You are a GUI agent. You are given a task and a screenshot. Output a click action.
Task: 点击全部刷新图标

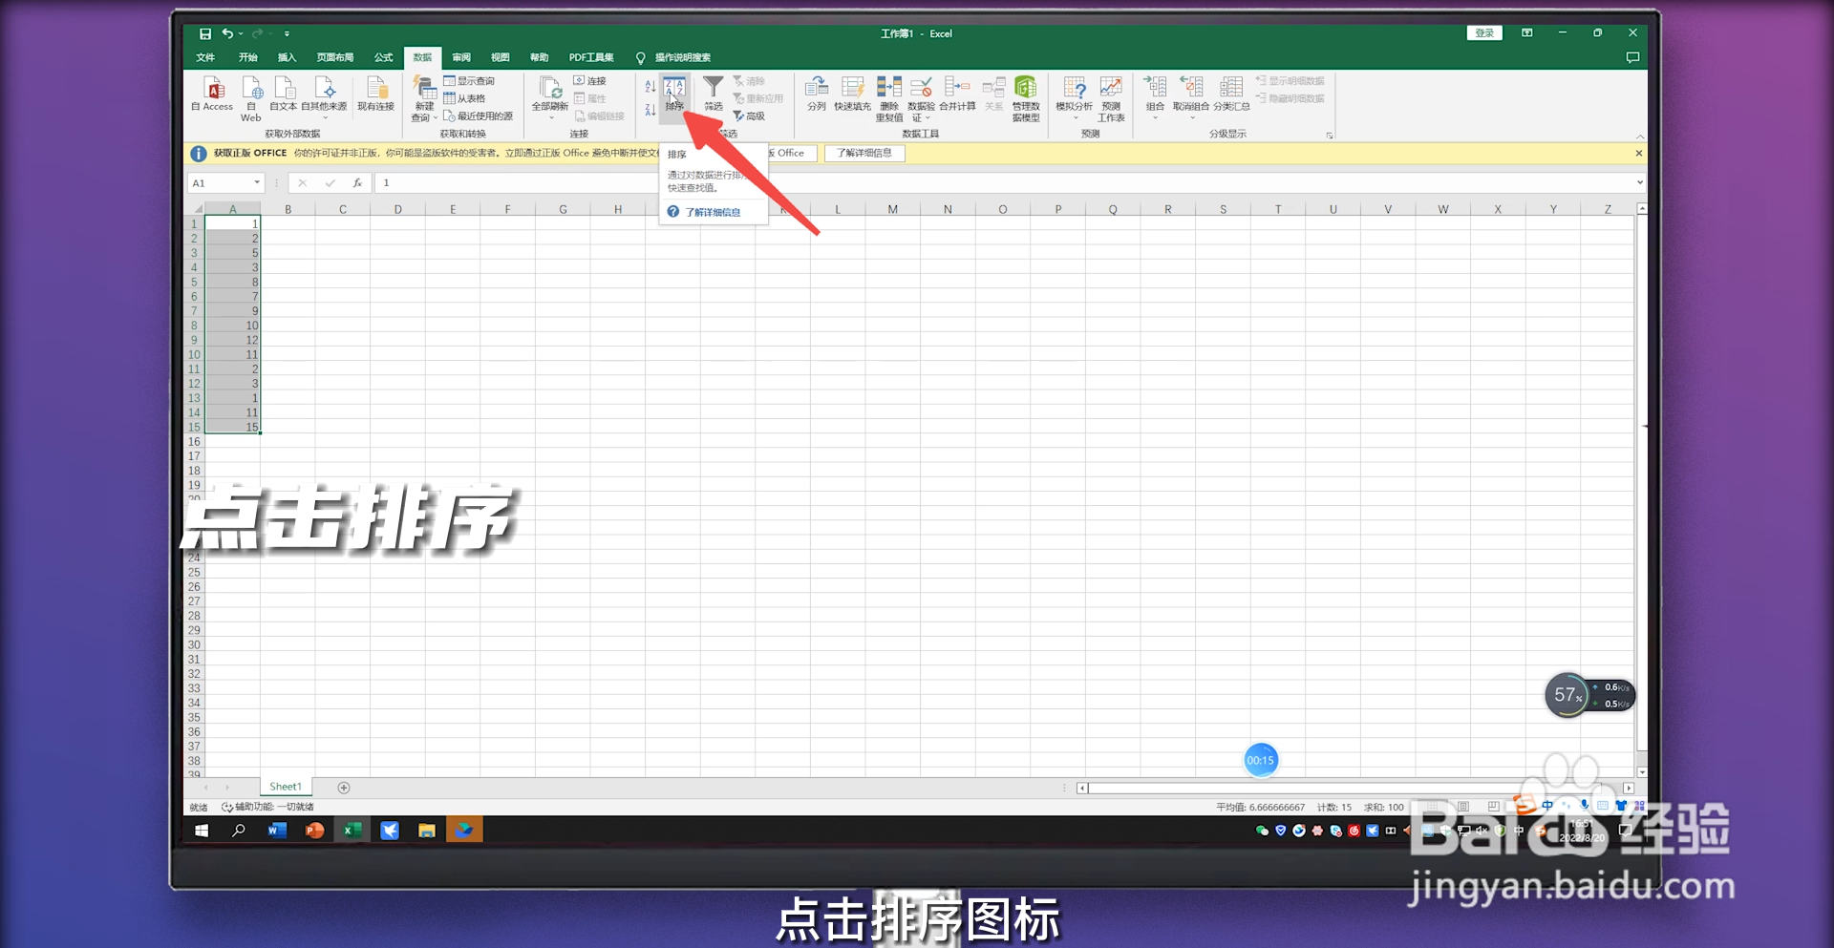coord(550,95)
